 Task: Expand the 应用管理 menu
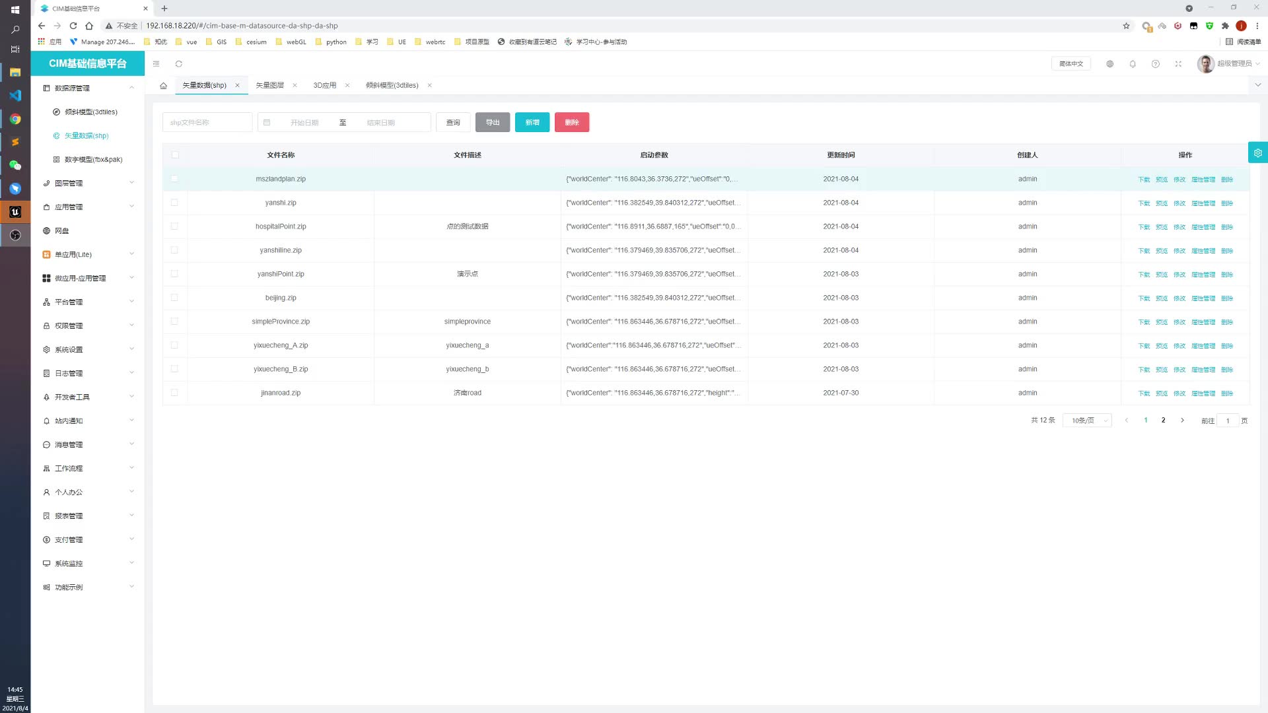(88, 207)
